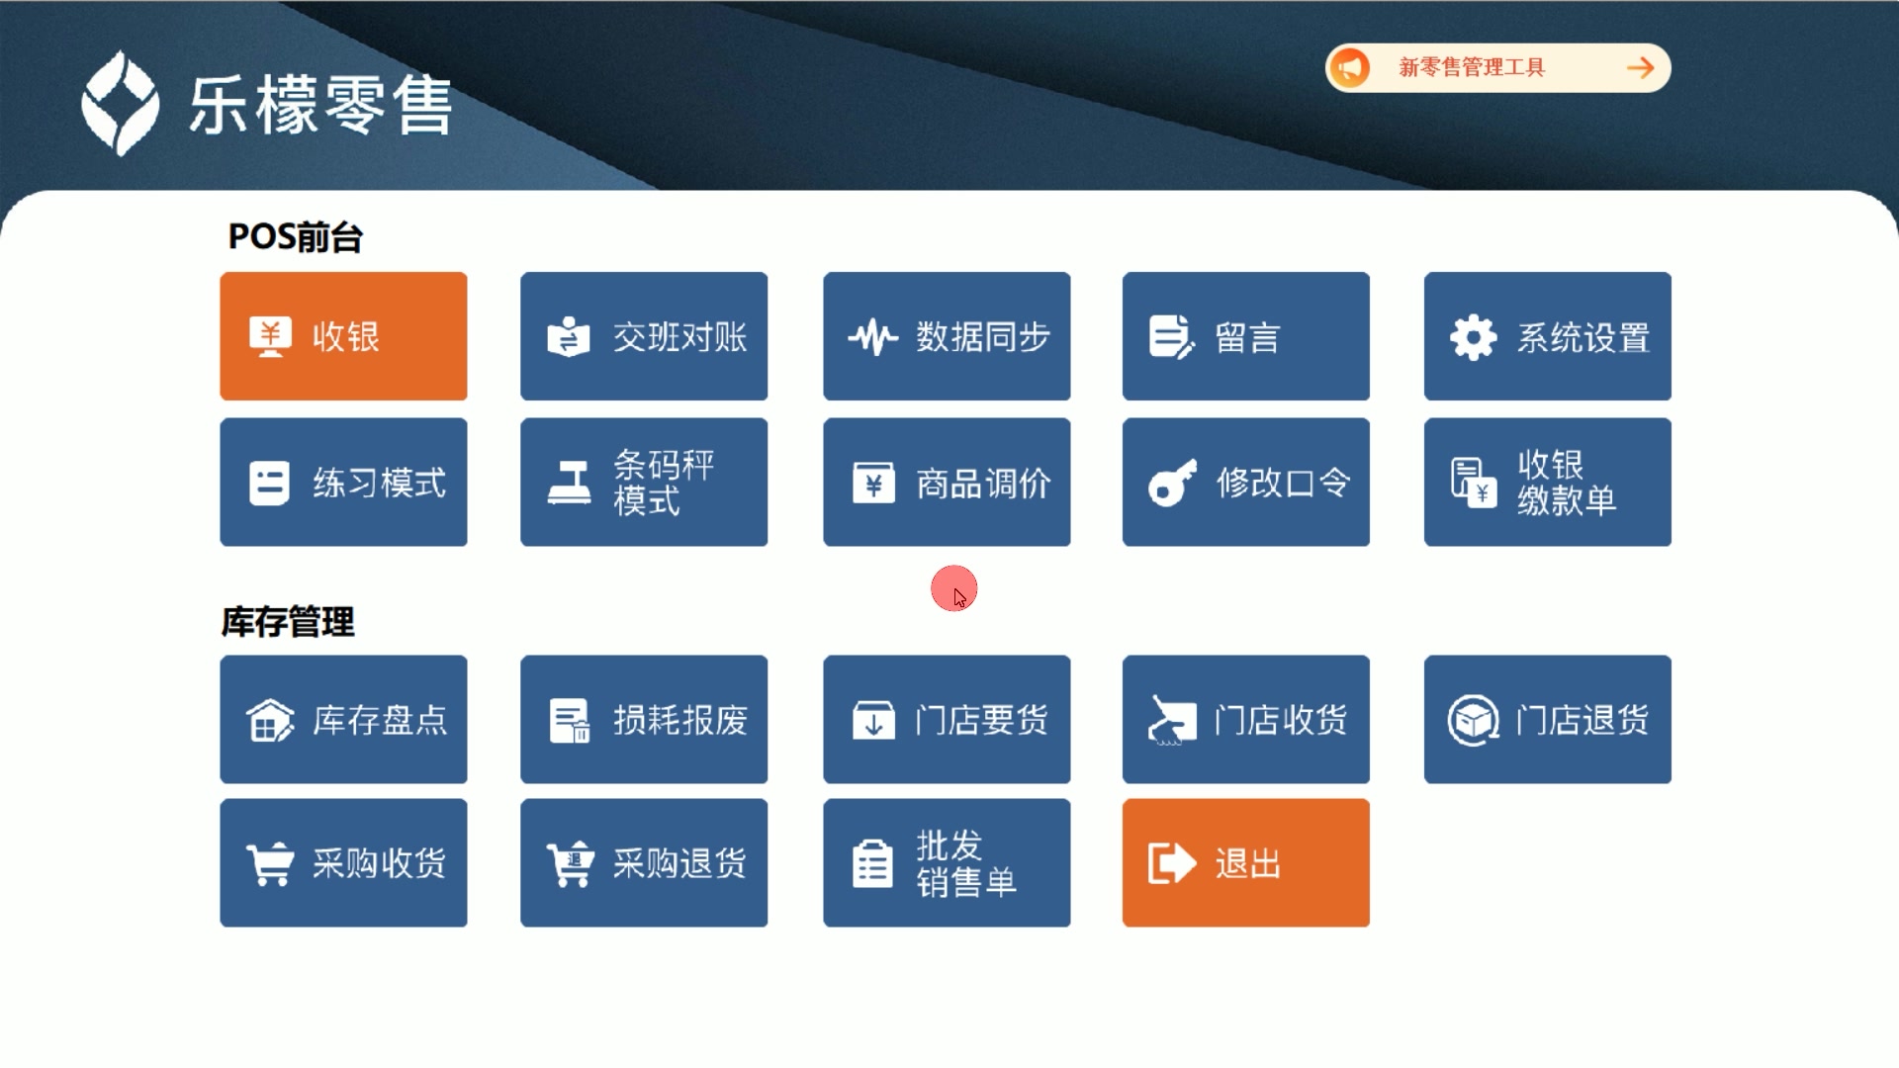This screenshot has height=1068, width=1899.
Task: Open 交班对账 tile text
Action: (x=680, y=337)
